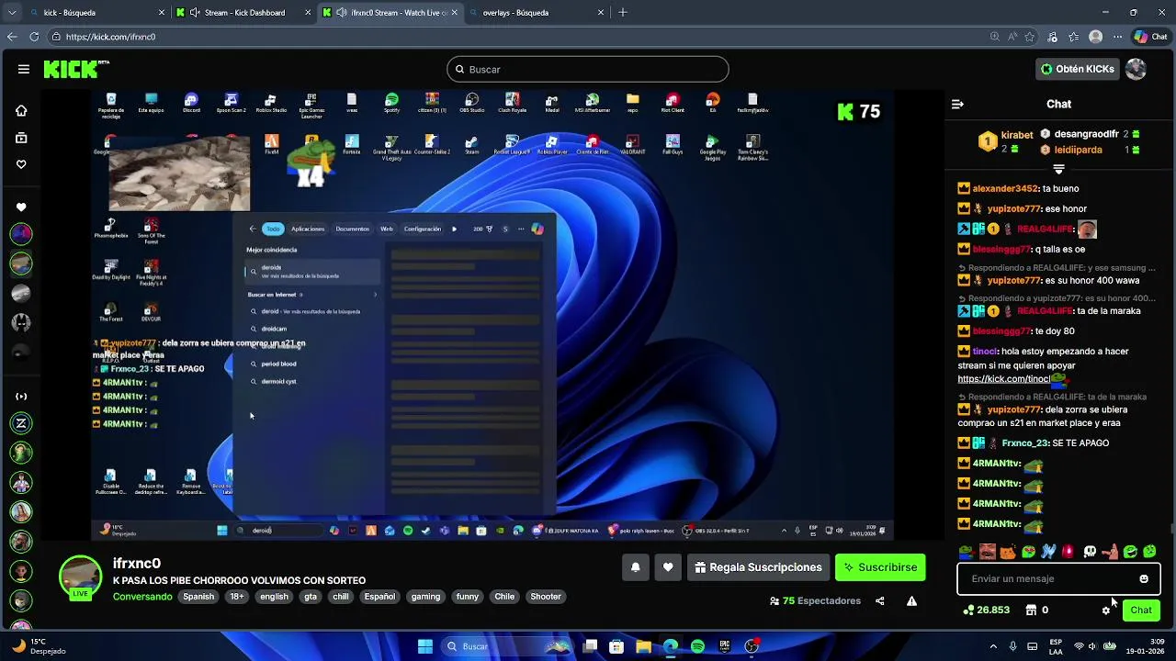The image size is (1176, 661).
Task: Send message with green Chat button
Action: [1141, 611]
